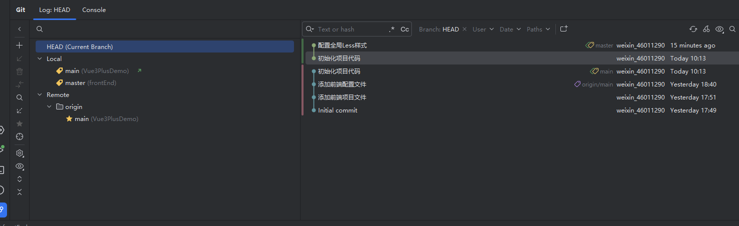Click the Cherry-Pick icon in the log toolbar

[x=706, y=29]
